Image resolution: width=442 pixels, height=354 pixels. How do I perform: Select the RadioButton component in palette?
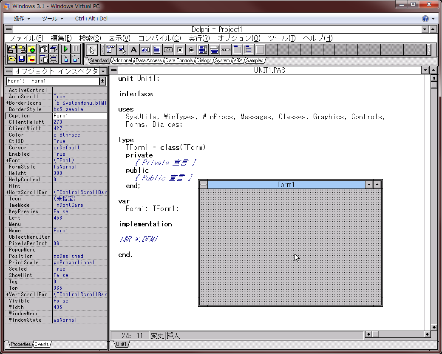click(x=191, y=50)
